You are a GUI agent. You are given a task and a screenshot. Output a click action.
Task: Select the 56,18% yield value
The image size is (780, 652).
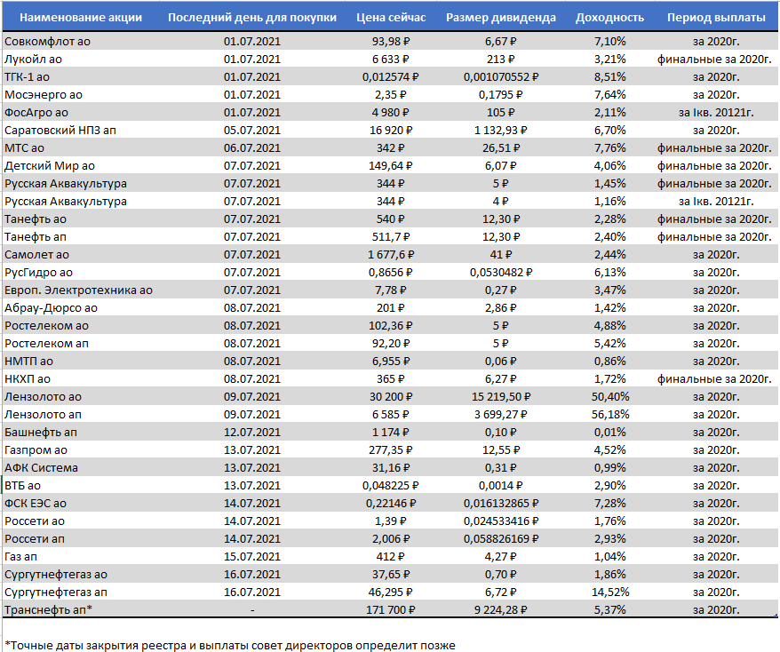coord(610,414)
